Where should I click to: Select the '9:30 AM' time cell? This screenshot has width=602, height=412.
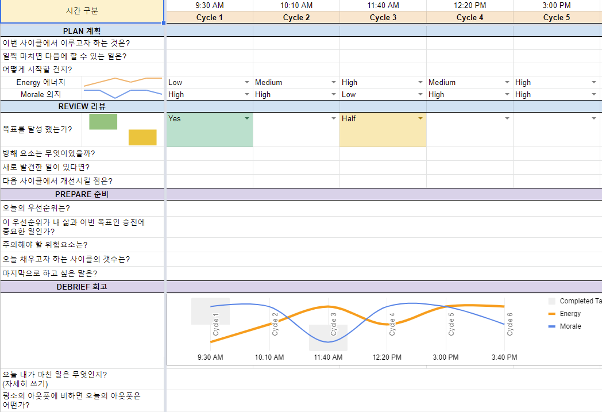pos(210,5)
